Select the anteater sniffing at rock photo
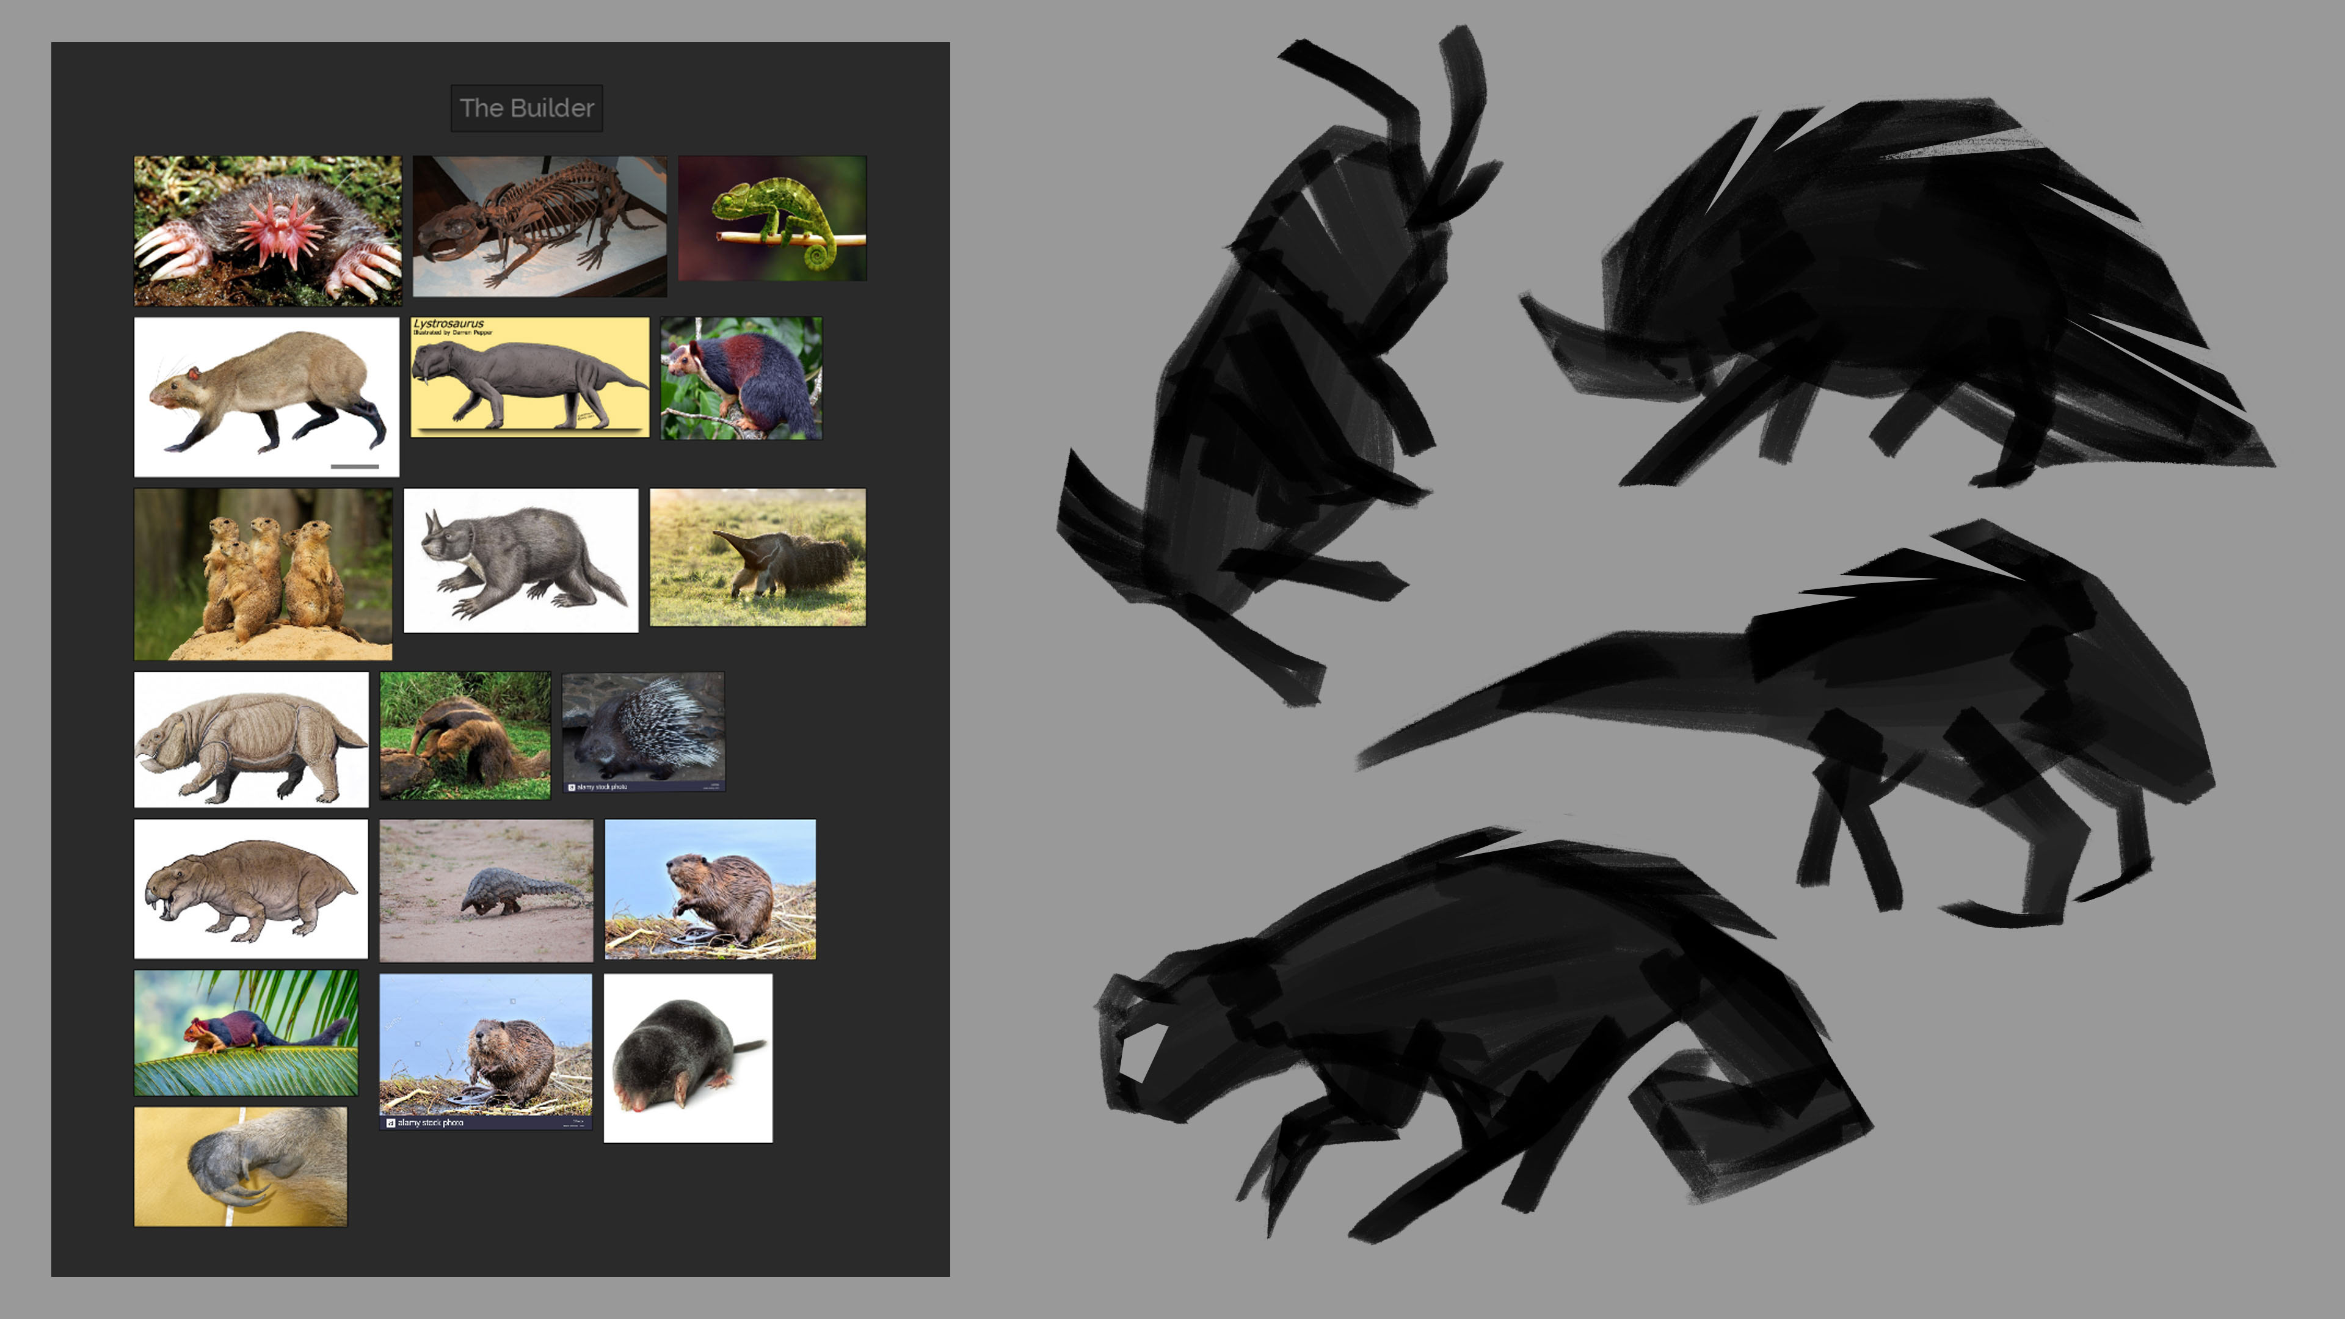The image size is (2345, 1319). point(464,735)
